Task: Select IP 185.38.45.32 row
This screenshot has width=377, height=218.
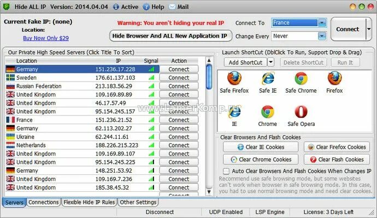Action: click(x=82, y=187)
